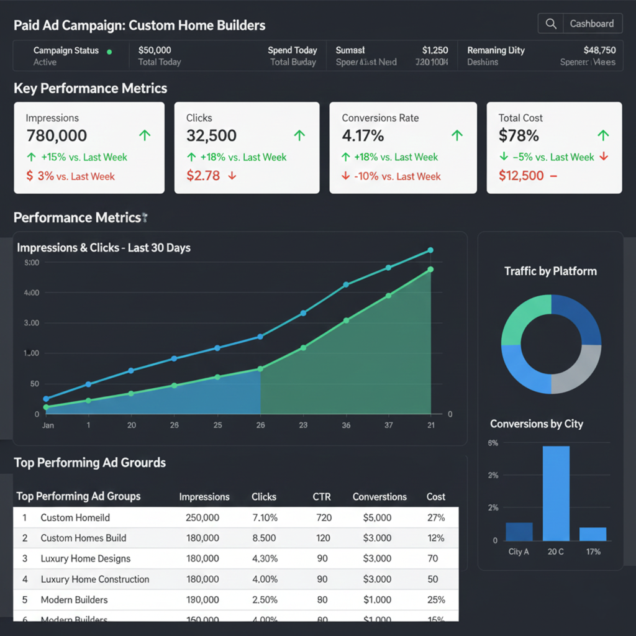This screenshot has width=636, height=636.
Task: Click the tallest bar in Conversions by City
Action: coord(556,493)
